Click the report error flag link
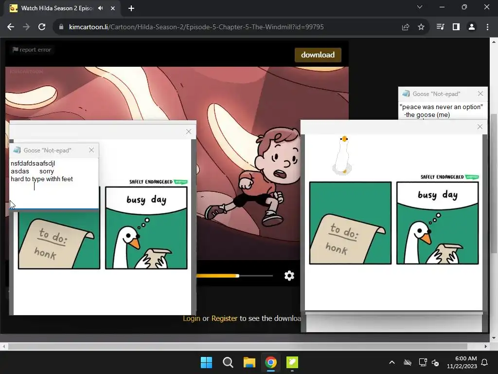This screenshot has height=374, width=498. tap(32, 50)
